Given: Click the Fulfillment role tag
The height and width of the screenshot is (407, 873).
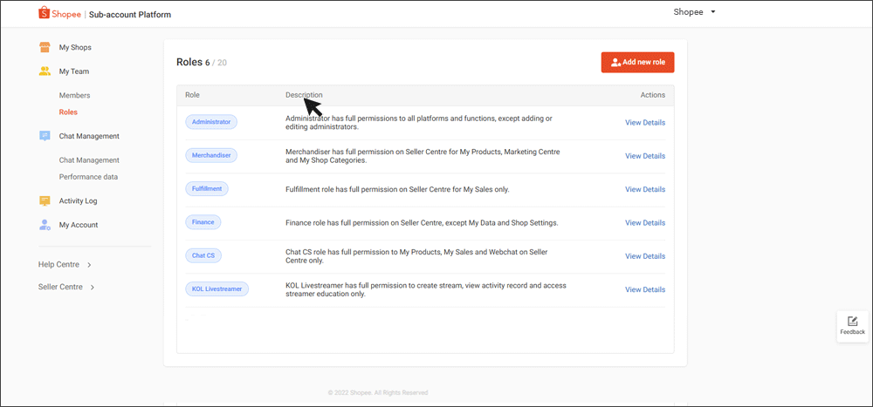Looking at the screenshot, I should click(207, 189).
